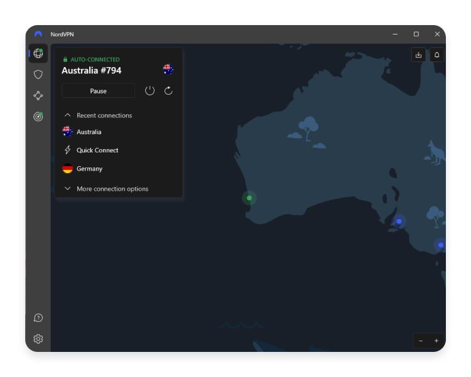Click the green connected server pin on map
This screenshot has width=471, height=377.
tap(249, 198)
